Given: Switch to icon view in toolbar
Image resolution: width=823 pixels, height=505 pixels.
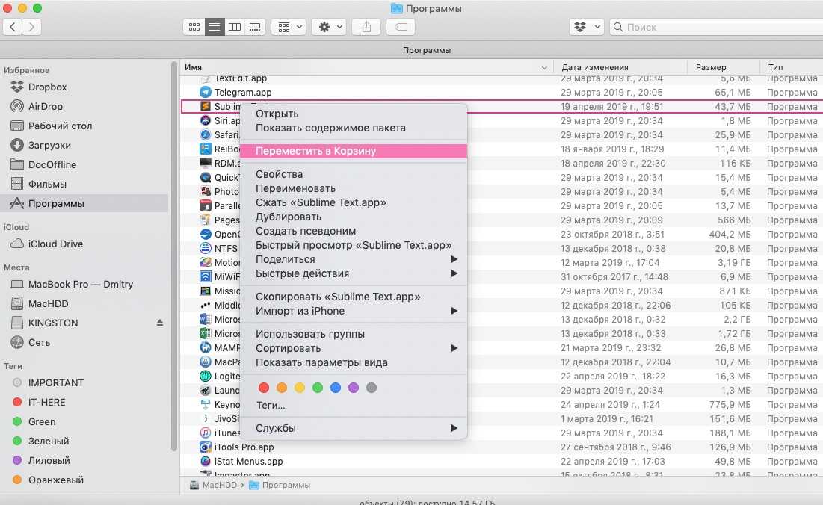Looking at the screenshot, I should click(194, 27).
